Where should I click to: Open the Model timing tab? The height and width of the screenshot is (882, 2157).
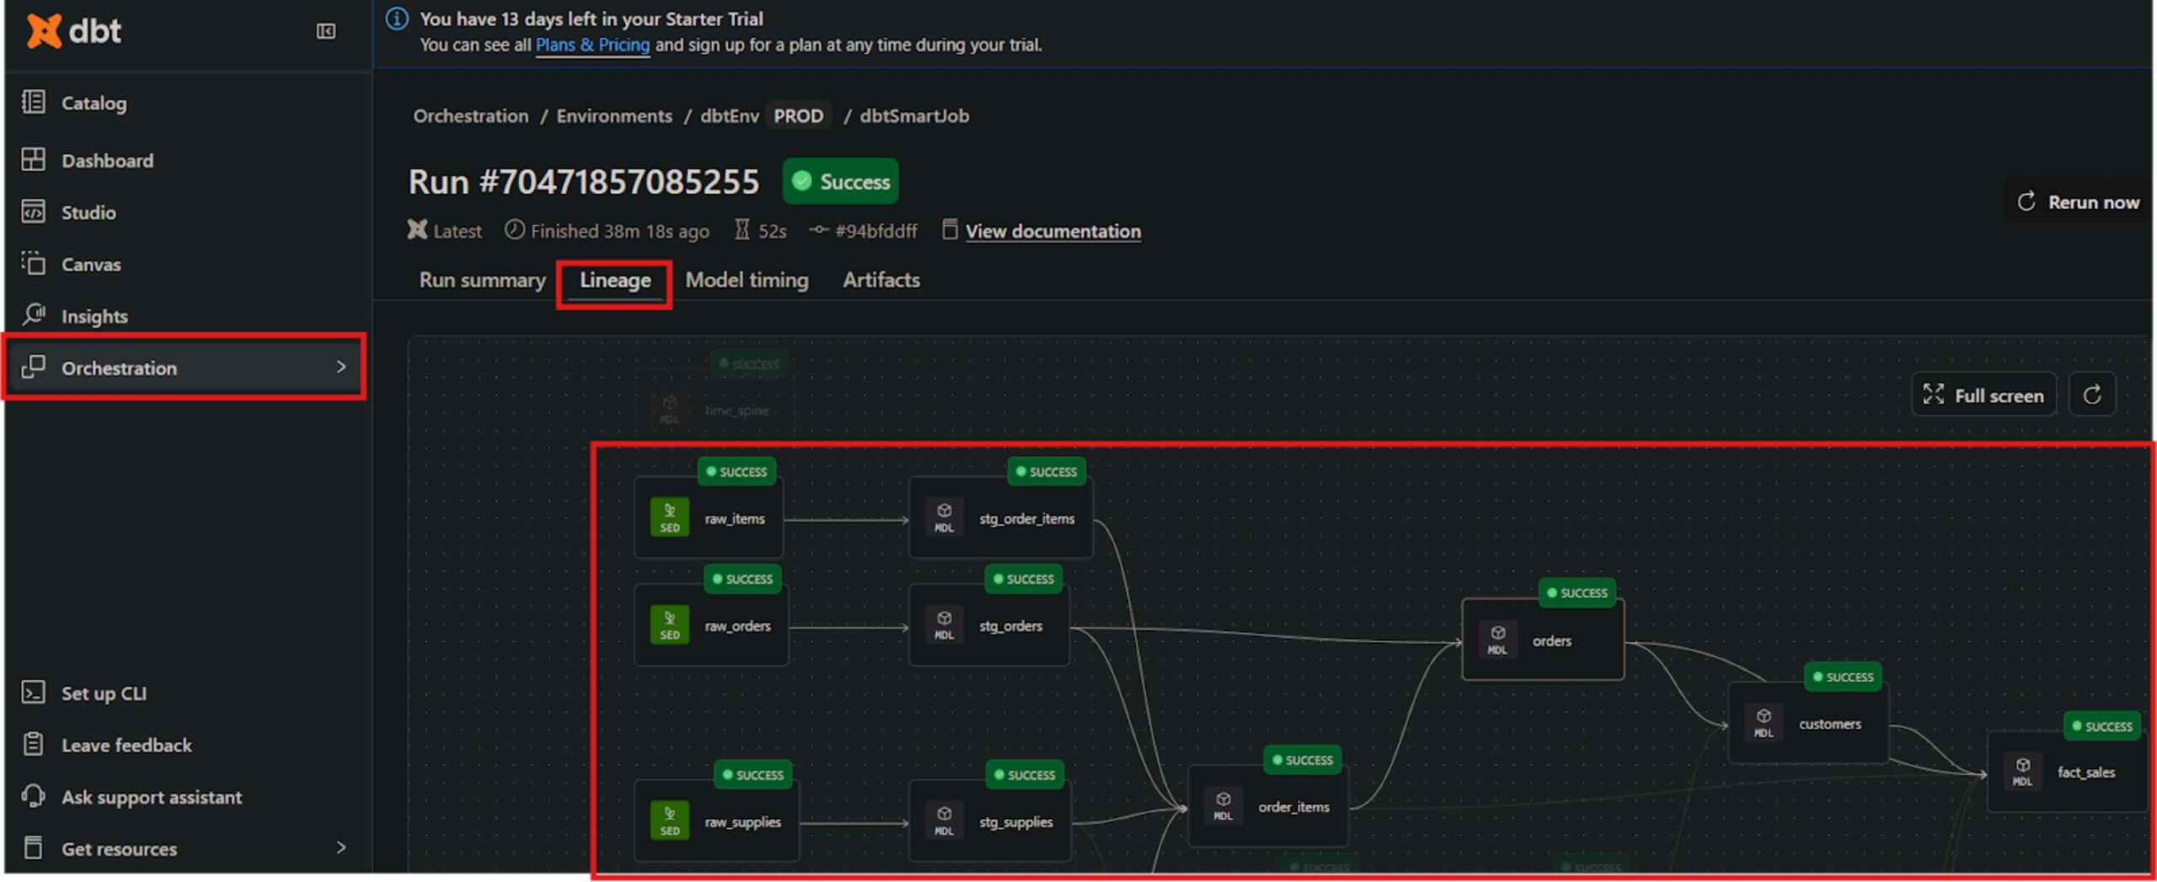747,281
